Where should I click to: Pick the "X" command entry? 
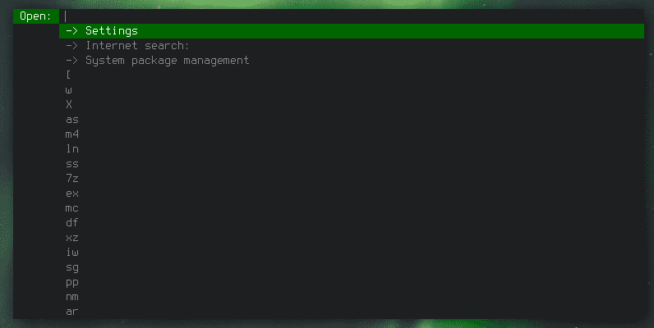point(352,105)
